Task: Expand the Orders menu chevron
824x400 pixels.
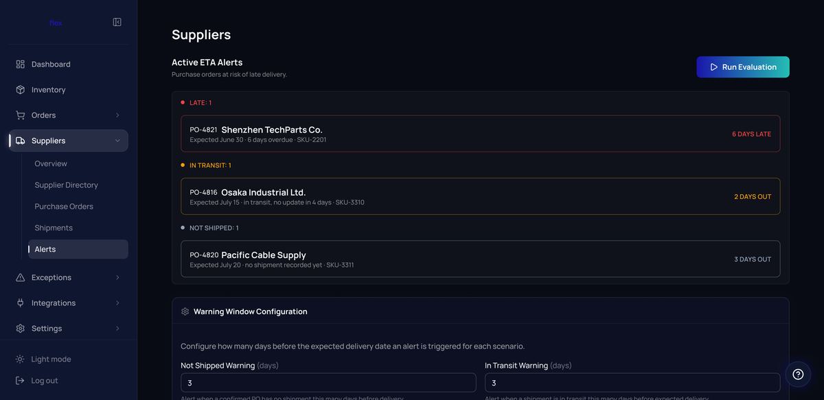Action: coord(117,115)
